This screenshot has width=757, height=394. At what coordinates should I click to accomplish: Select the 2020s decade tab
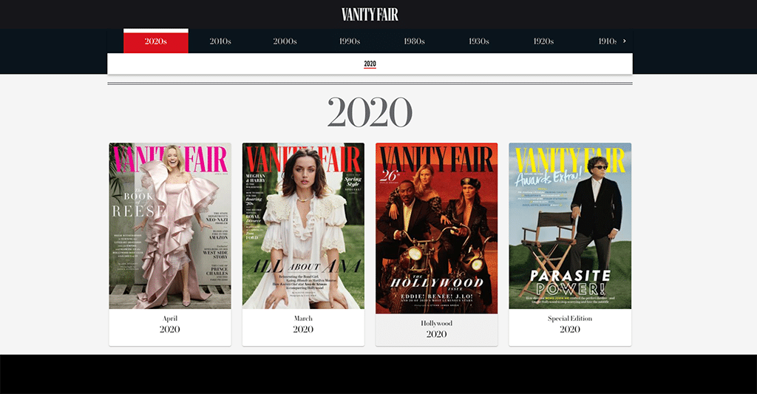tap(156, 41)
